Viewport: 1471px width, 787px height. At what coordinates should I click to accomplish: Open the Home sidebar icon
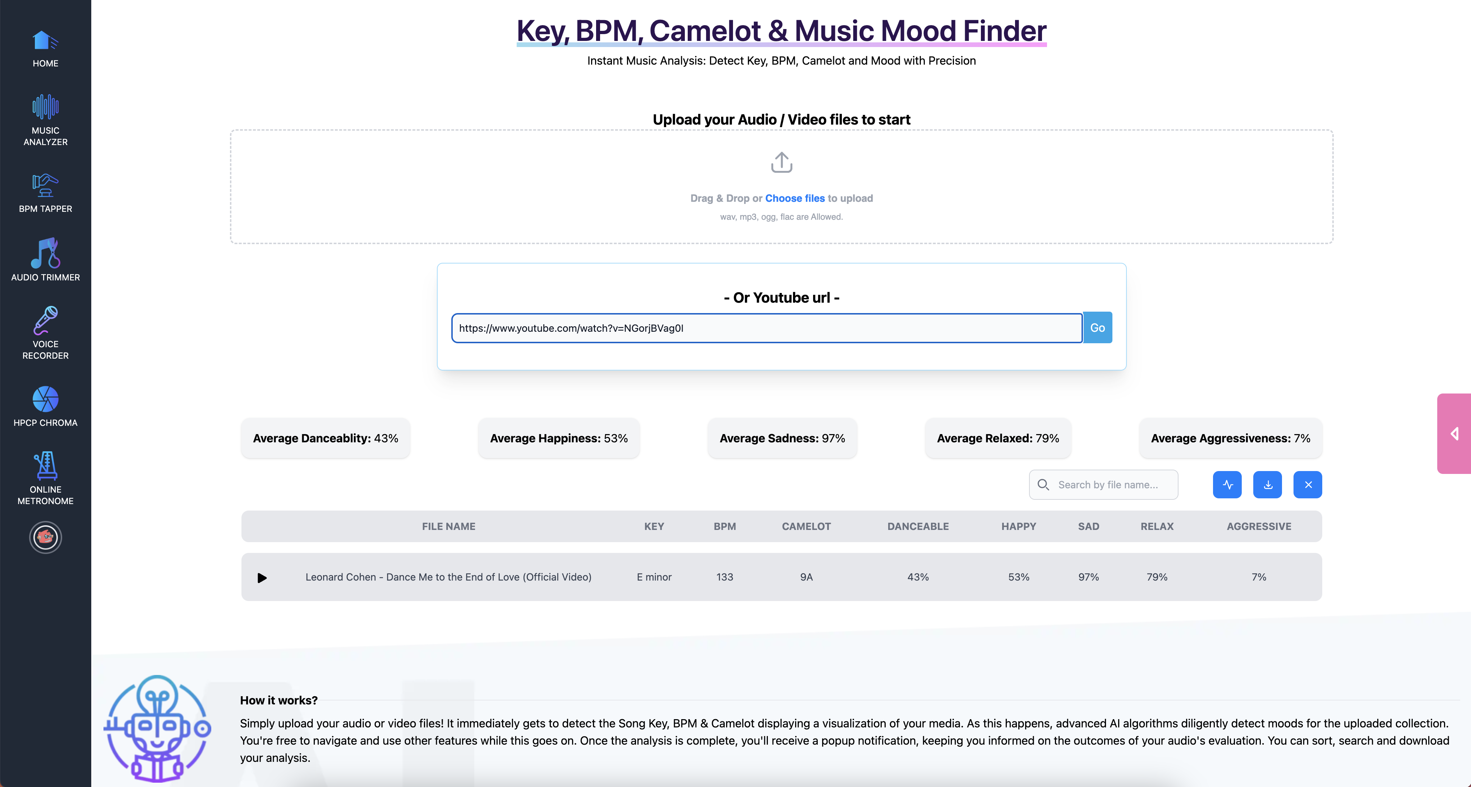(x=45, y=48)
